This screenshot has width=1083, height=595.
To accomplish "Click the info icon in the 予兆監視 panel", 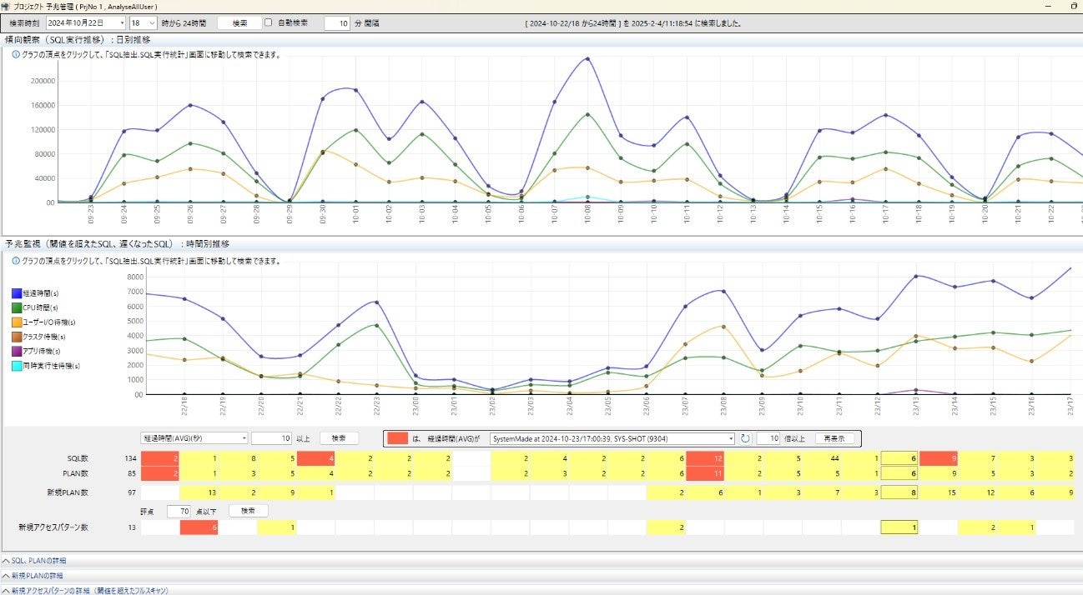I will tap(15, 261).
